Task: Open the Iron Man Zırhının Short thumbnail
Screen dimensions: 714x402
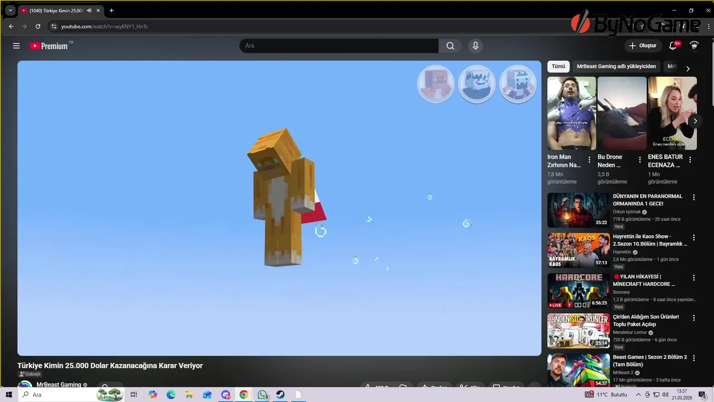Action: (x=571, y=113)
